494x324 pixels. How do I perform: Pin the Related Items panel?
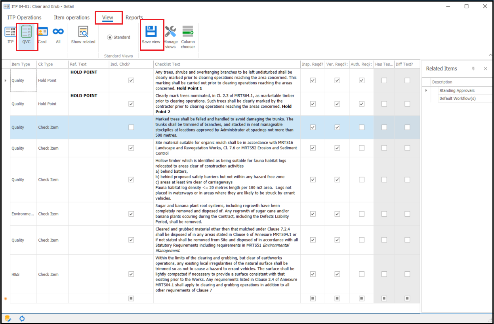tap(473, 69)
